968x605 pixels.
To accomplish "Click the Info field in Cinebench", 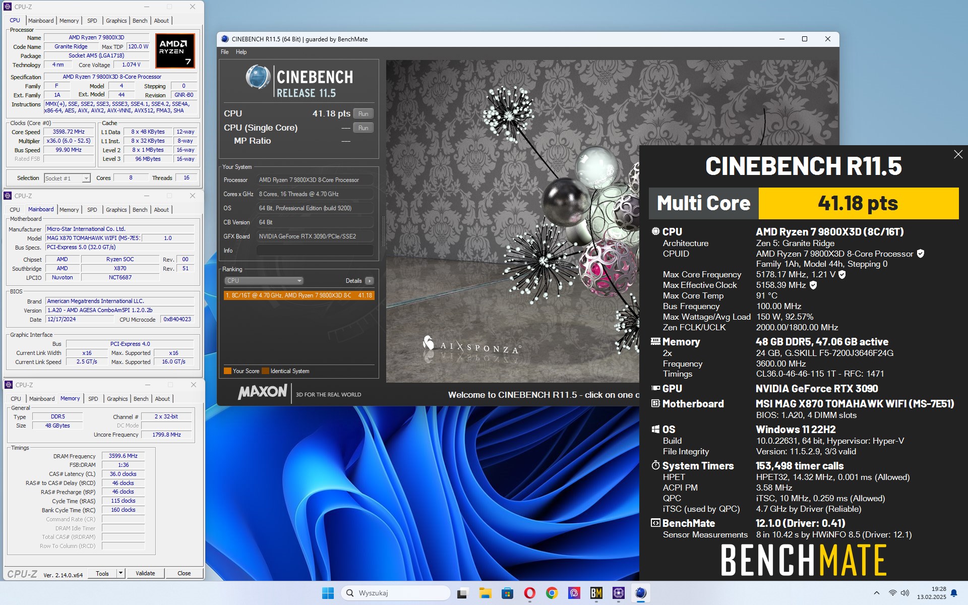I will [316, 251].
